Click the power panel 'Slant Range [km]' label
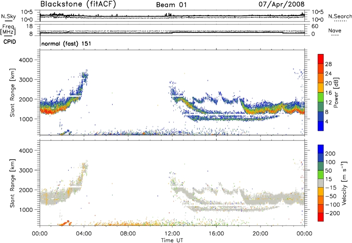 pos(12,93)
